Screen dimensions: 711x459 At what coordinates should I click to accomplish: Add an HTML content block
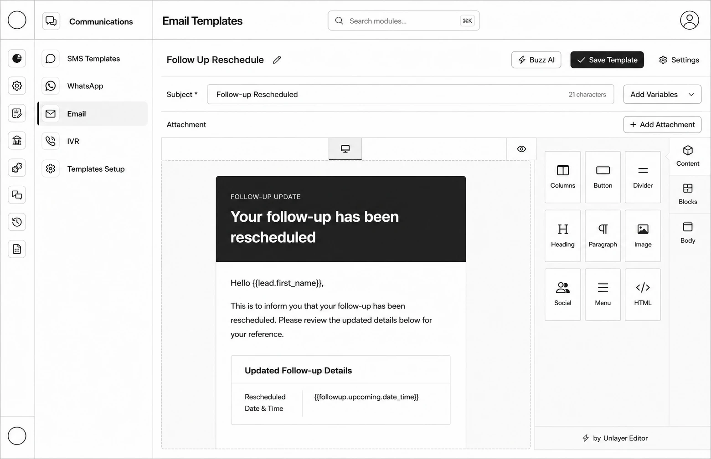click(x=643, y=295)
